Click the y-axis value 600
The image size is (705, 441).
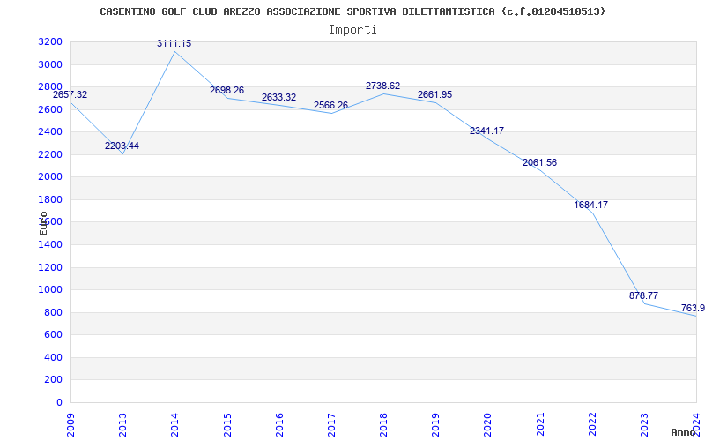[x=54, y=335]
